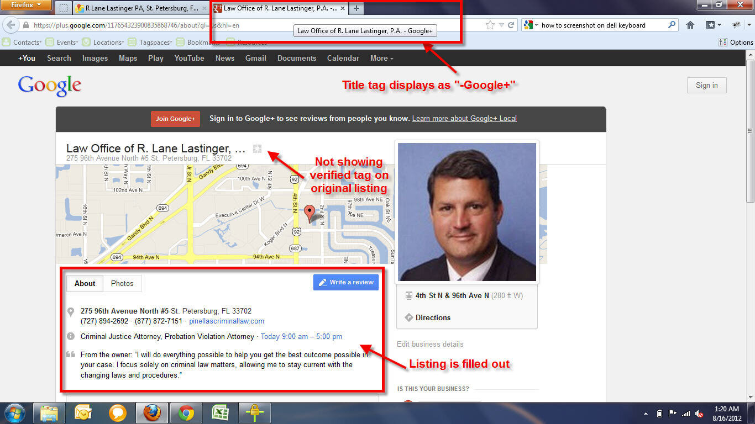Open Documents in the Google bar
This screenshot has width=755, height=424.
point(297,58)
